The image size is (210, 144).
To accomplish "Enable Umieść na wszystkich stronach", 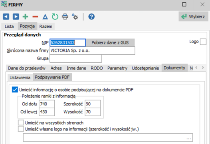I will pyautogui.click(x=21, y=123).
